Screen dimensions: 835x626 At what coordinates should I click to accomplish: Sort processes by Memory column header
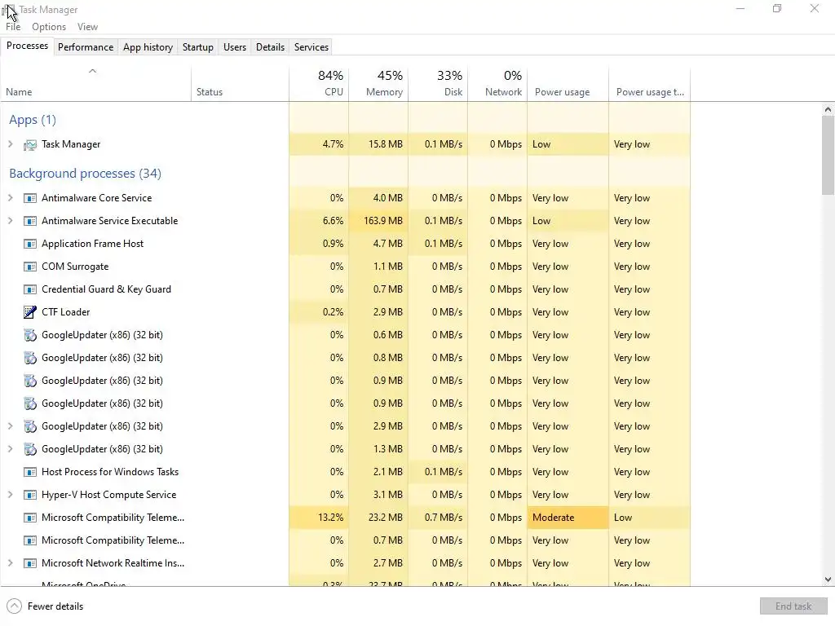click(378, 85)
